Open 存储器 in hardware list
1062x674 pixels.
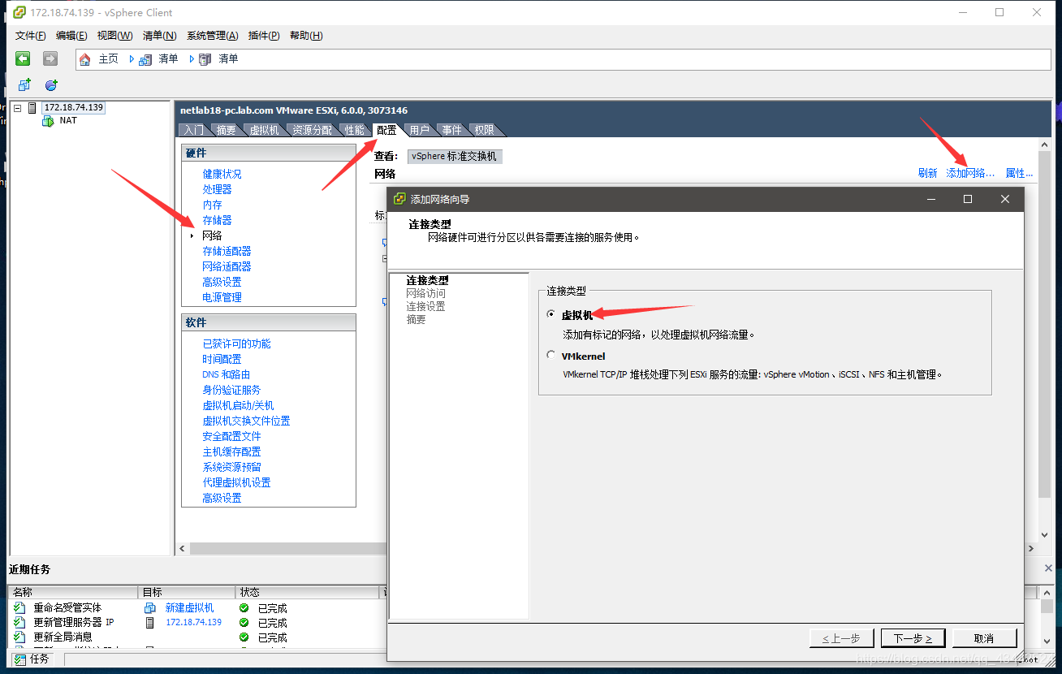click(x=217, y=220)
